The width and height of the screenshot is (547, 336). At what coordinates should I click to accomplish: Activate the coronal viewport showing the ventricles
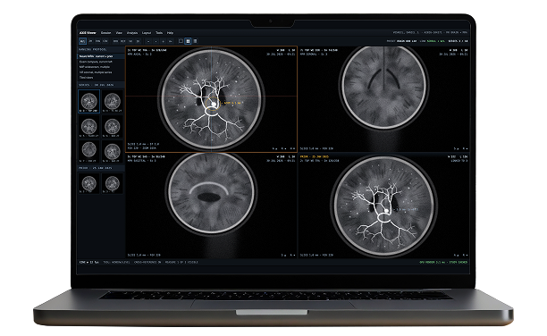[x=383, y=99]
